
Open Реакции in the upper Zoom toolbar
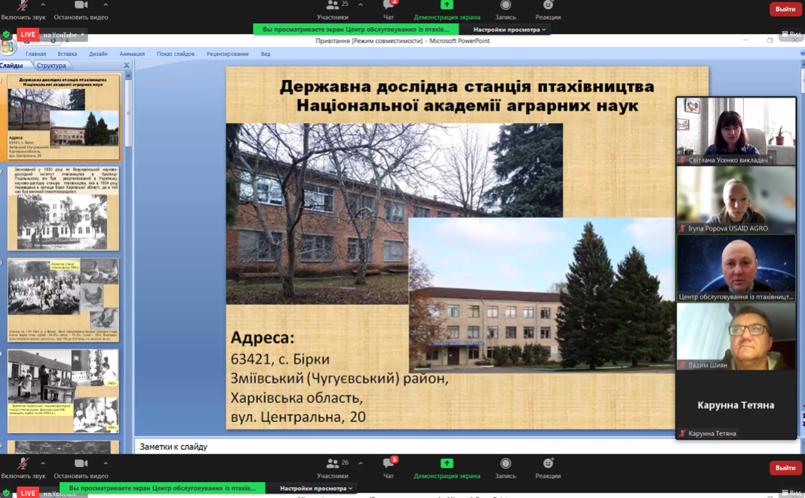548,9
